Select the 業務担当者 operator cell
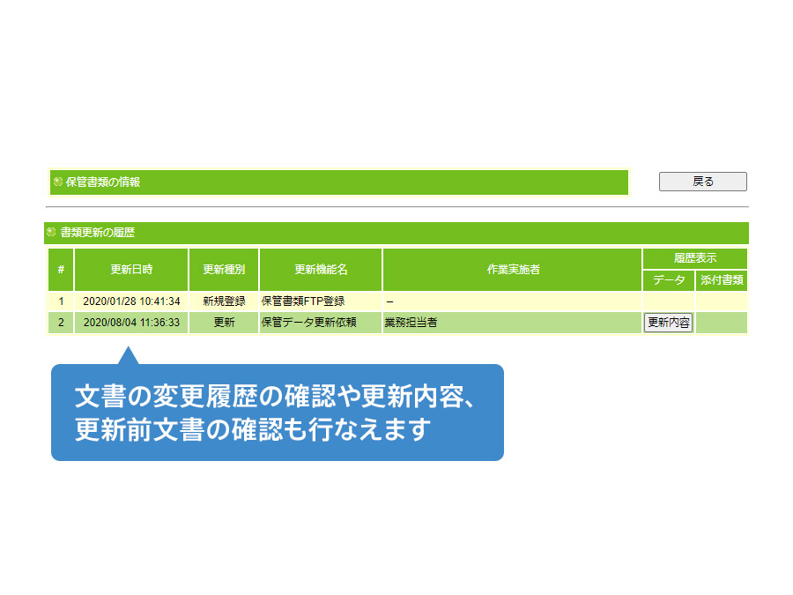This screenshot has width=793, height=595. click(411, 323)
